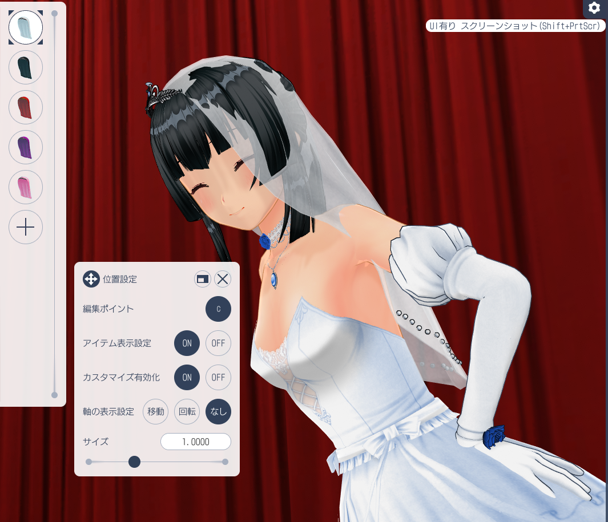608x522 pixels.
Task: Click the 編集ポイント C button
Action: coord(218,309)
